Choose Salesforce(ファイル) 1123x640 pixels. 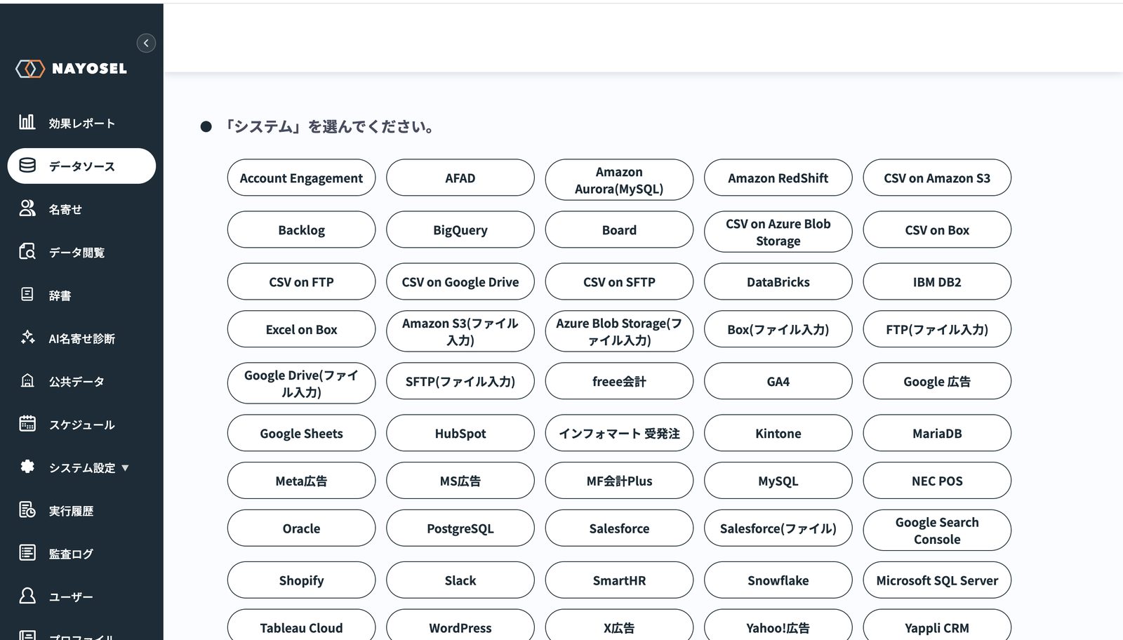tap(778, 528)
